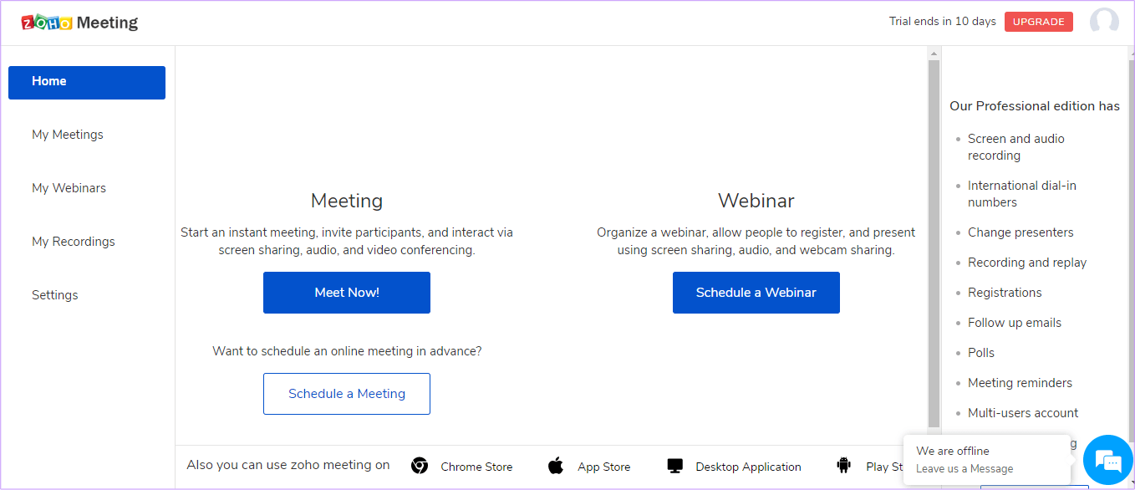Start a meeting with Meet Now!
The height and width of the screenshot is (490, 1135).
pyautogui.click(x=347, y=293)
